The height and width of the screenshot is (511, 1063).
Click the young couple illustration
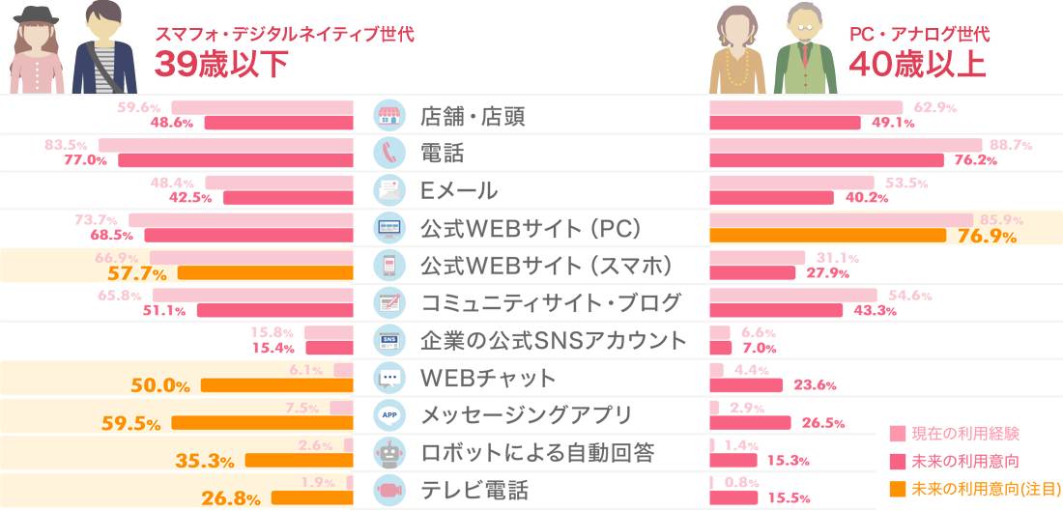pyautogui.click(x=73, y=47)
